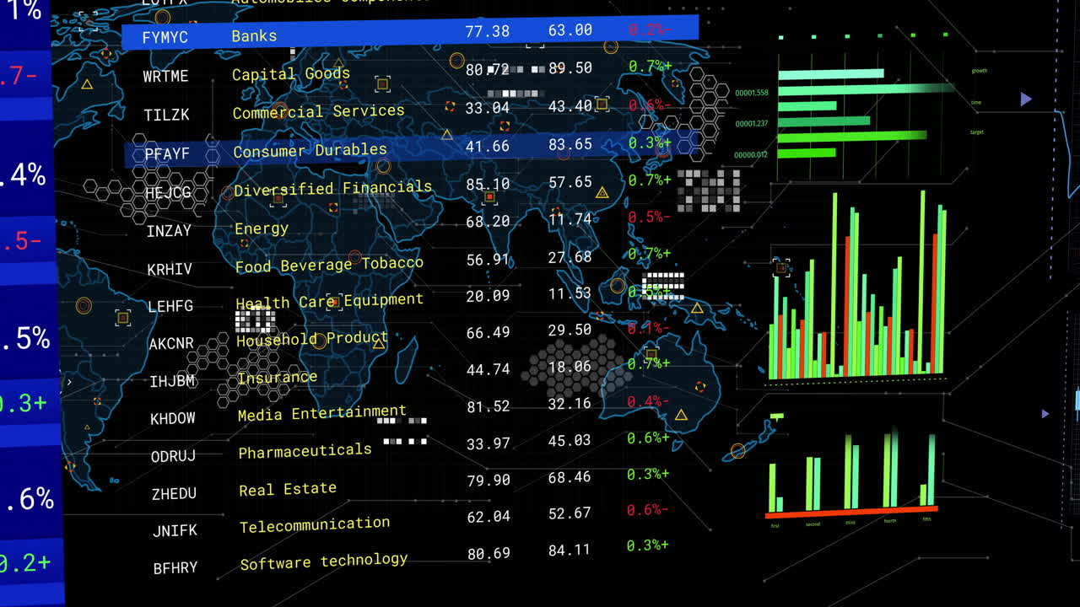Click the crosshair bracket icon above Capital Goods
1080x607 pixels.
382,85
